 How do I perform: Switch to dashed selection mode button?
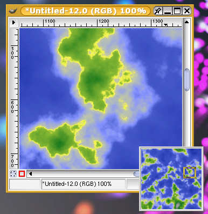point(13,174)
